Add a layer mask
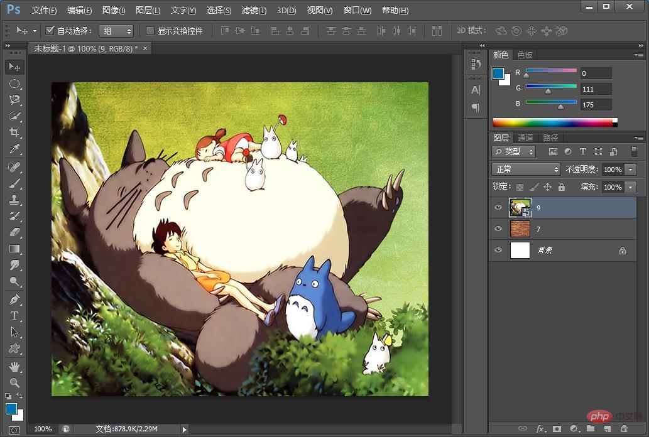 pyautogui.click(x=557, y=429)
